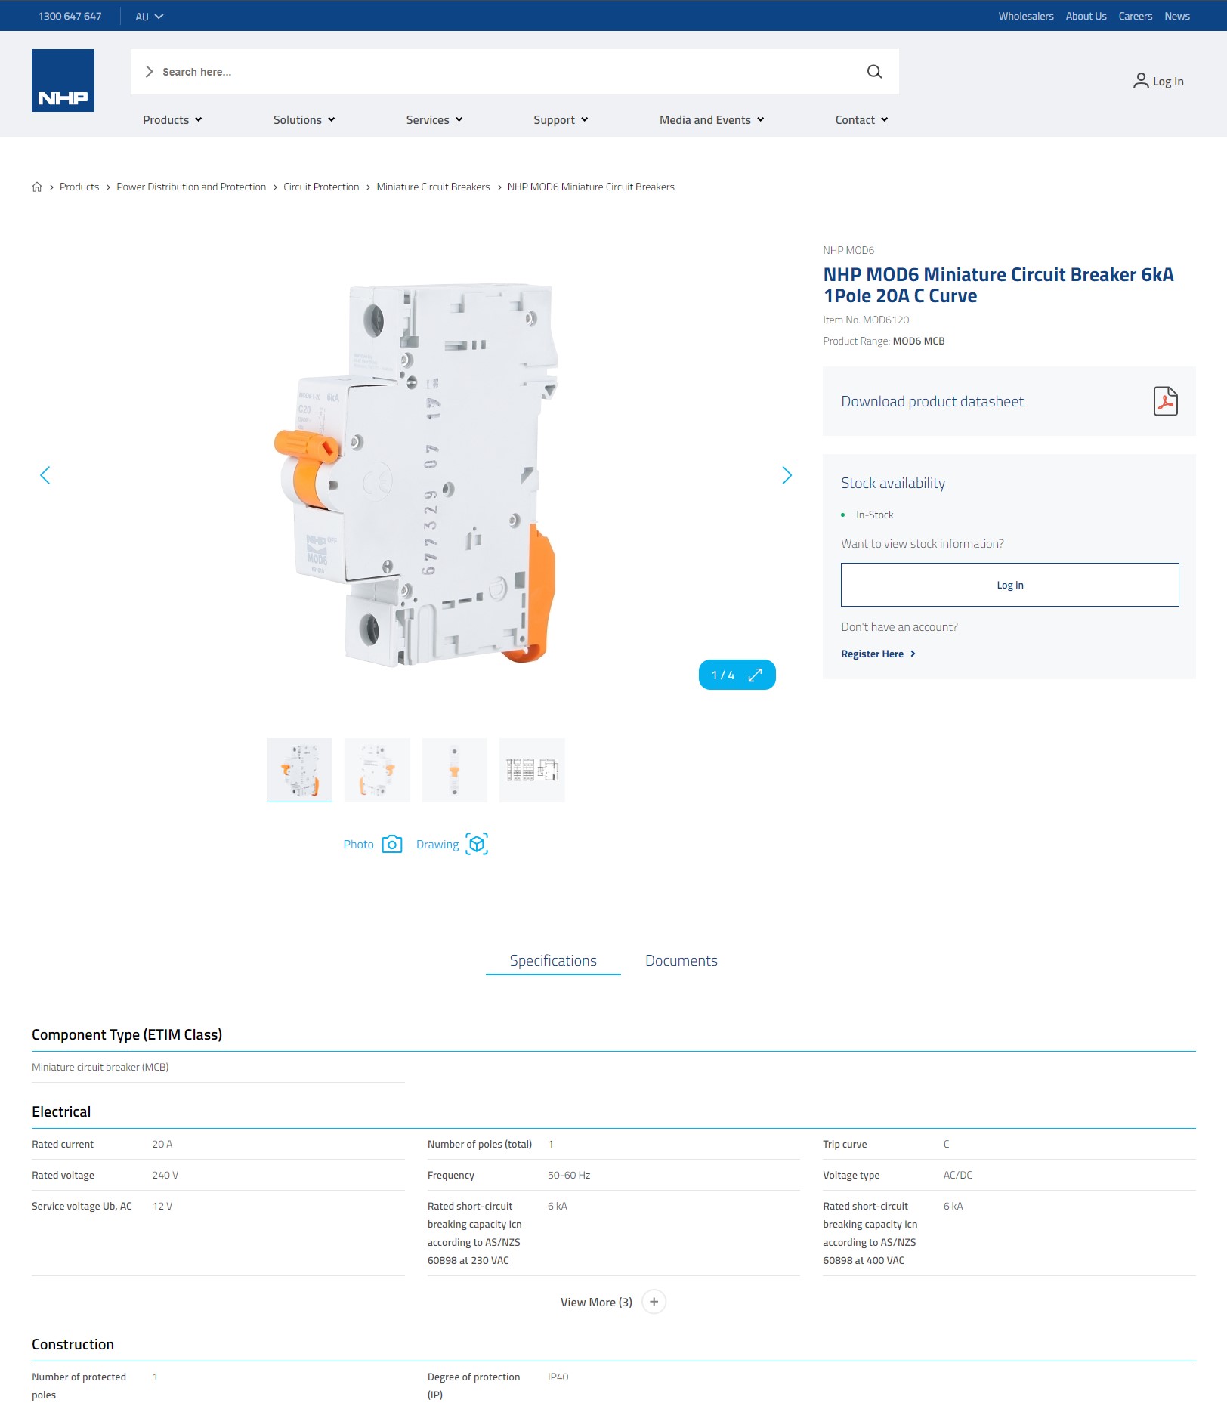Switch to the Documents tab
Screen dimensions: 1227x1403
tap(681, 960)
